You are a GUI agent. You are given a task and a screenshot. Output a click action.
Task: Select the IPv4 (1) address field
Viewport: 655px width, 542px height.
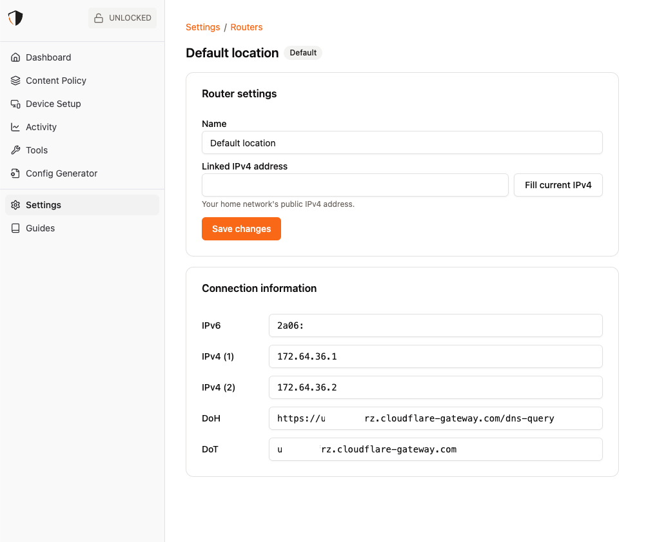(436, 356)
